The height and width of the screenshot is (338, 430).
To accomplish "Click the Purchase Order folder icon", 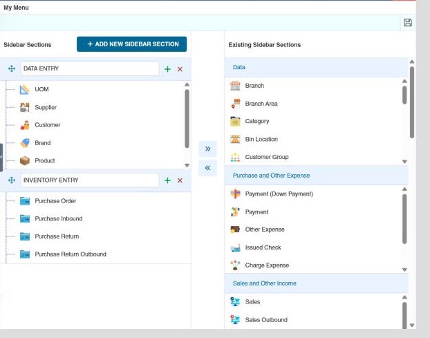I will (x=25, y=201).
